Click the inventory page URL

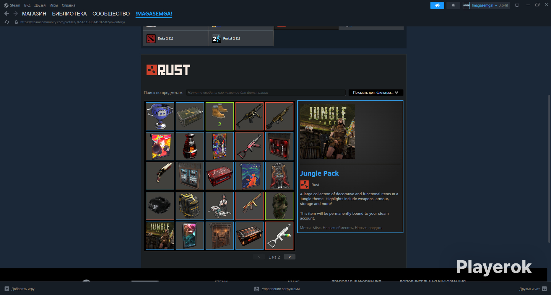tap(73, 22)
